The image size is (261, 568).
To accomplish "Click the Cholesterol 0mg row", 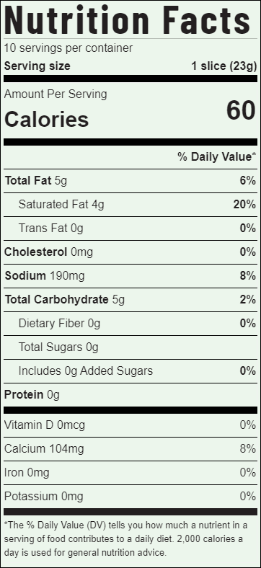I will 130,252.
